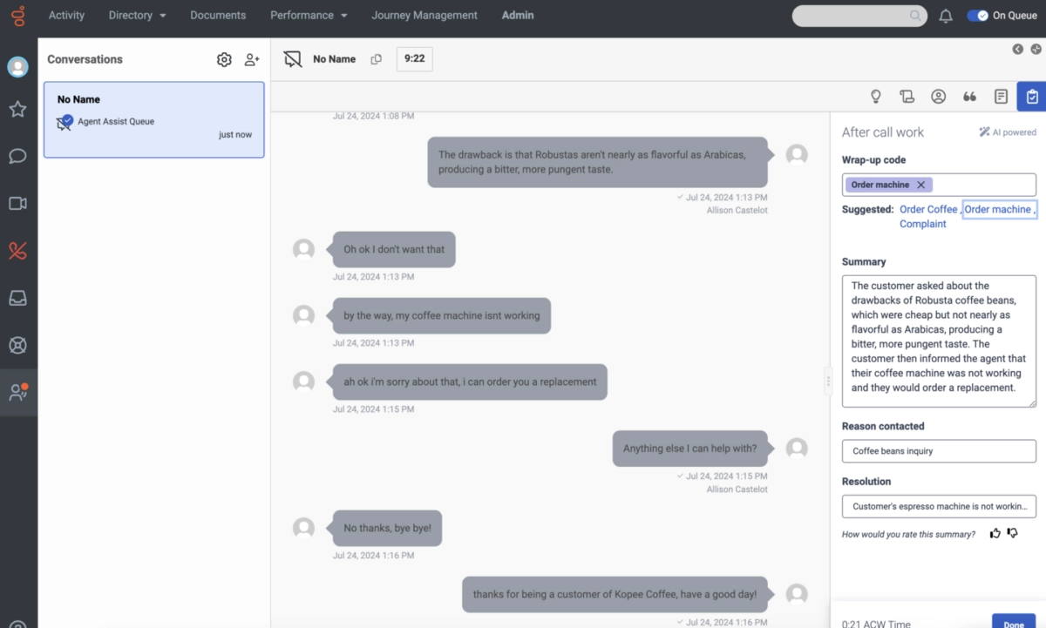This screenshot has width=1046, height=628.
Task: Open the inbox tray icon in the sidebar
Action: [17, 298]
